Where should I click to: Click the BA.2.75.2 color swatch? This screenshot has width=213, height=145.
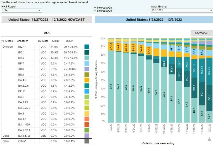87,108
